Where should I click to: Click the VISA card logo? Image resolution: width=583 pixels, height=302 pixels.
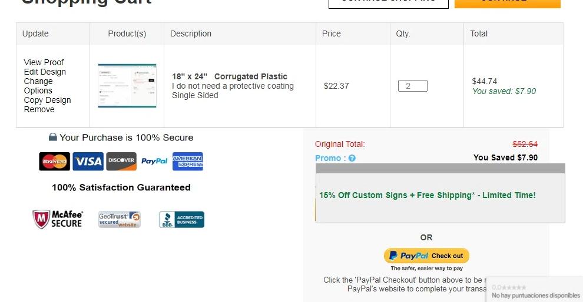coord(88,162)
